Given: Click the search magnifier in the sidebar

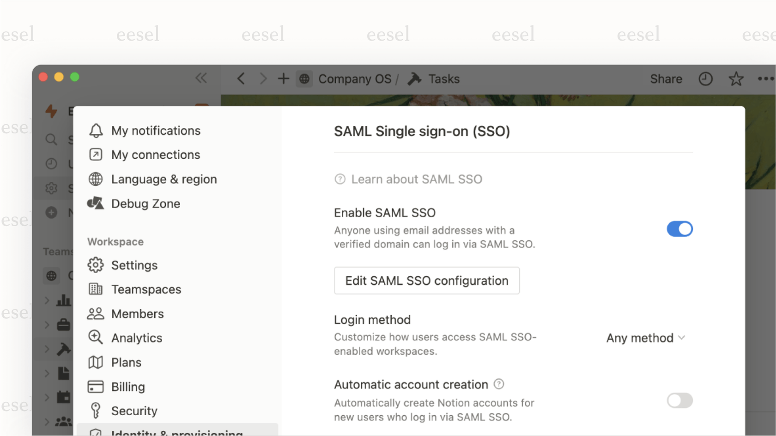Looking at the screenshot, I should (x=51, y=139).
